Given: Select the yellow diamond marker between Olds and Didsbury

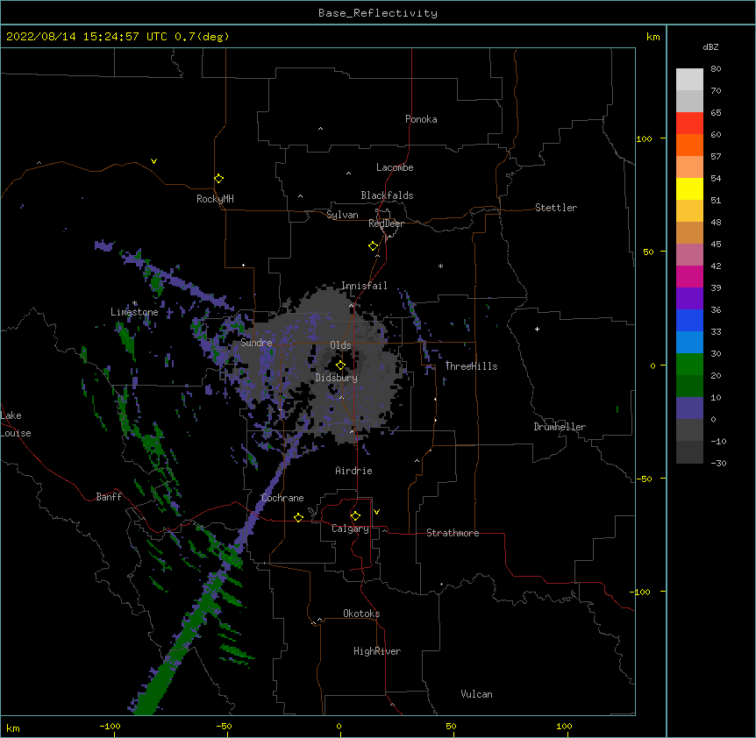Looking at the screenshot, I should pos(340,365).
